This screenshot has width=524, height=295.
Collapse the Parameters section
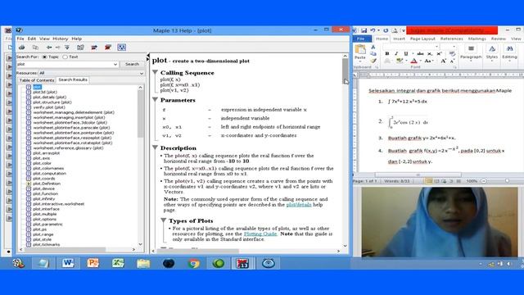click(x=155, y=100)
